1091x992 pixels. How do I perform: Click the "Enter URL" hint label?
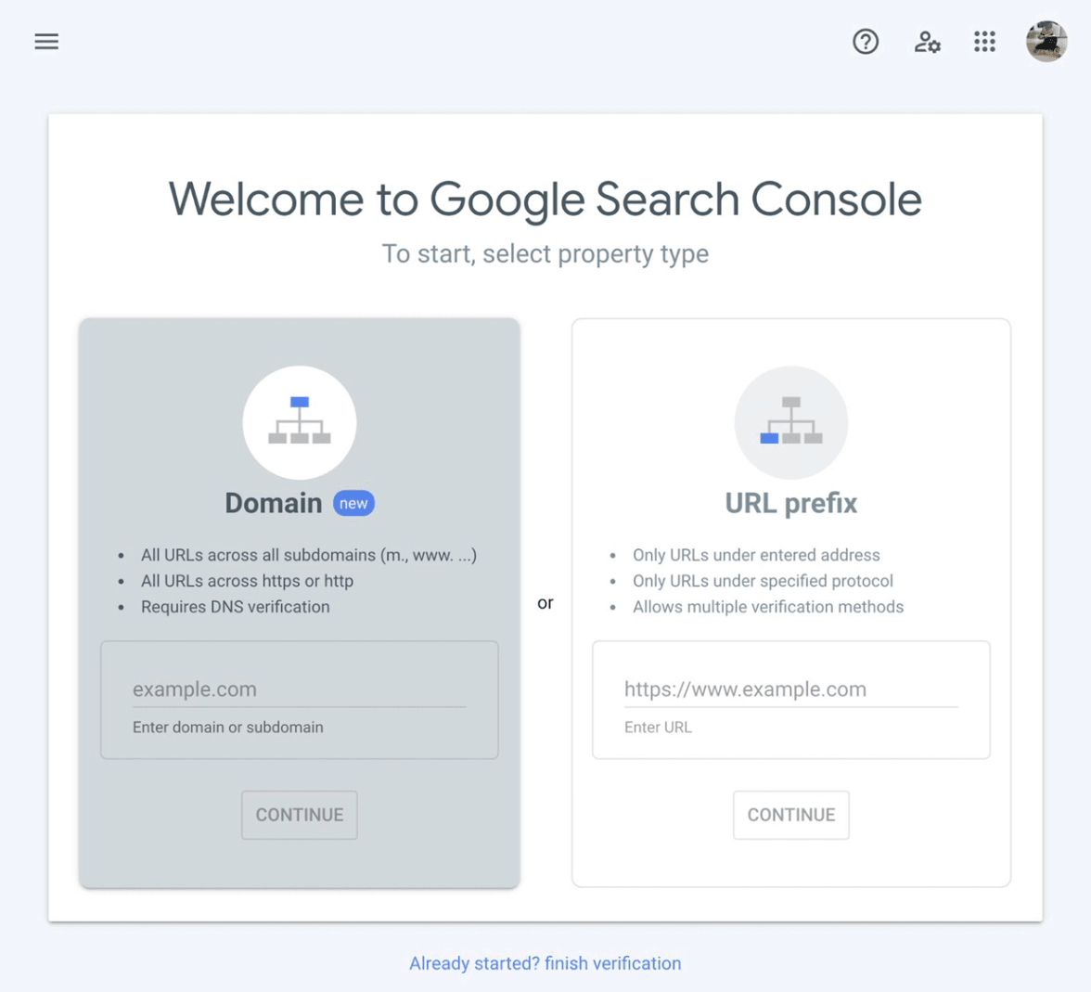658,728
